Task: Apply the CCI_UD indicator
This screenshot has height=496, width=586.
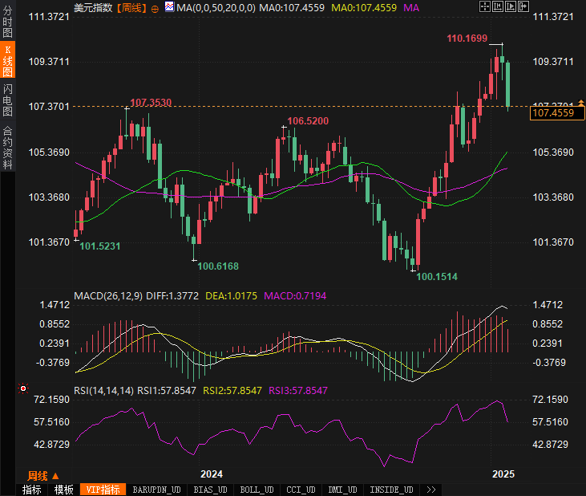Action: click(301, 490)
